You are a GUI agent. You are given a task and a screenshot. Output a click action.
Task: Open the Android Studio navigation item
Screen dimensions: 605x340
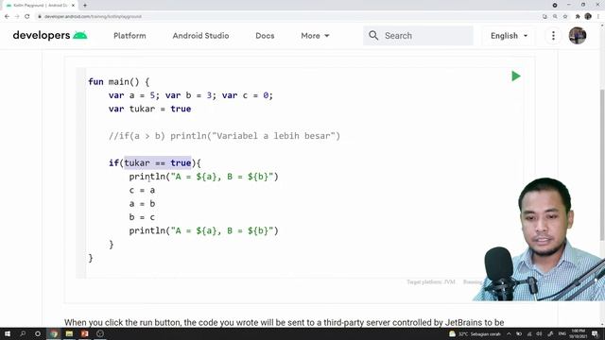click(x=200, y=36)
